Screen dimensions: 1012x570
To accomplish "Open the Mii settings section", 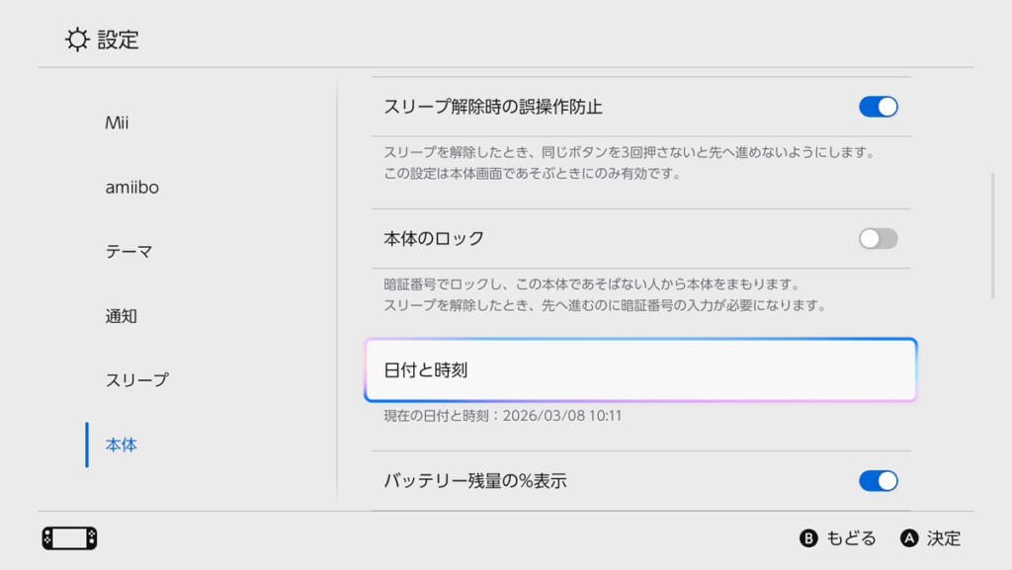I will click(118, 123).
